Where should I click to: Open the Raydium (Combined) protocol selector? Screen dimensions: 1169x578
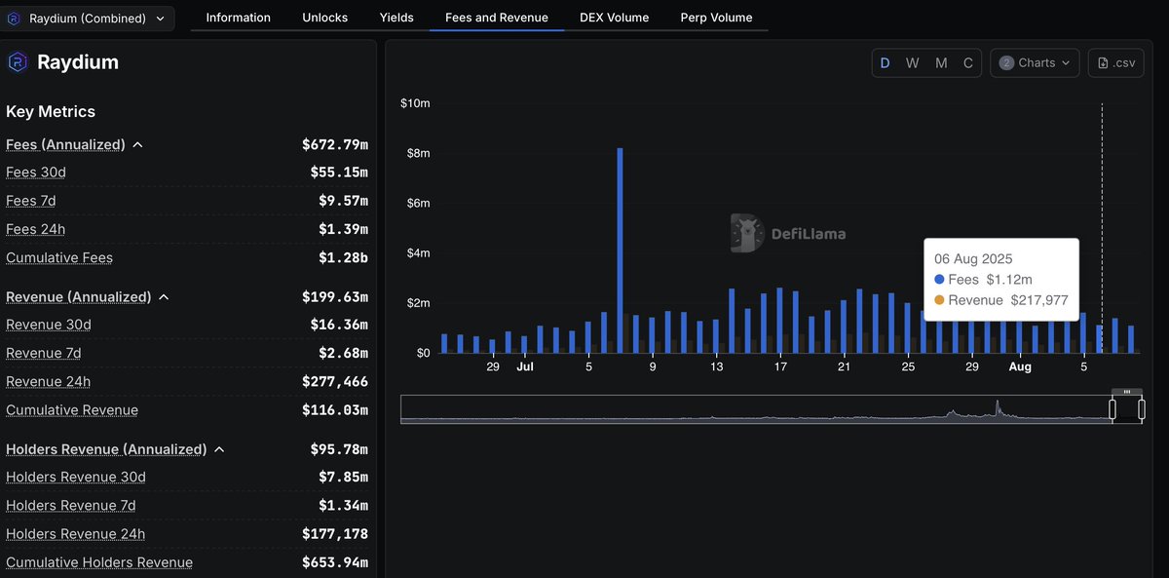tap(88, 18)
